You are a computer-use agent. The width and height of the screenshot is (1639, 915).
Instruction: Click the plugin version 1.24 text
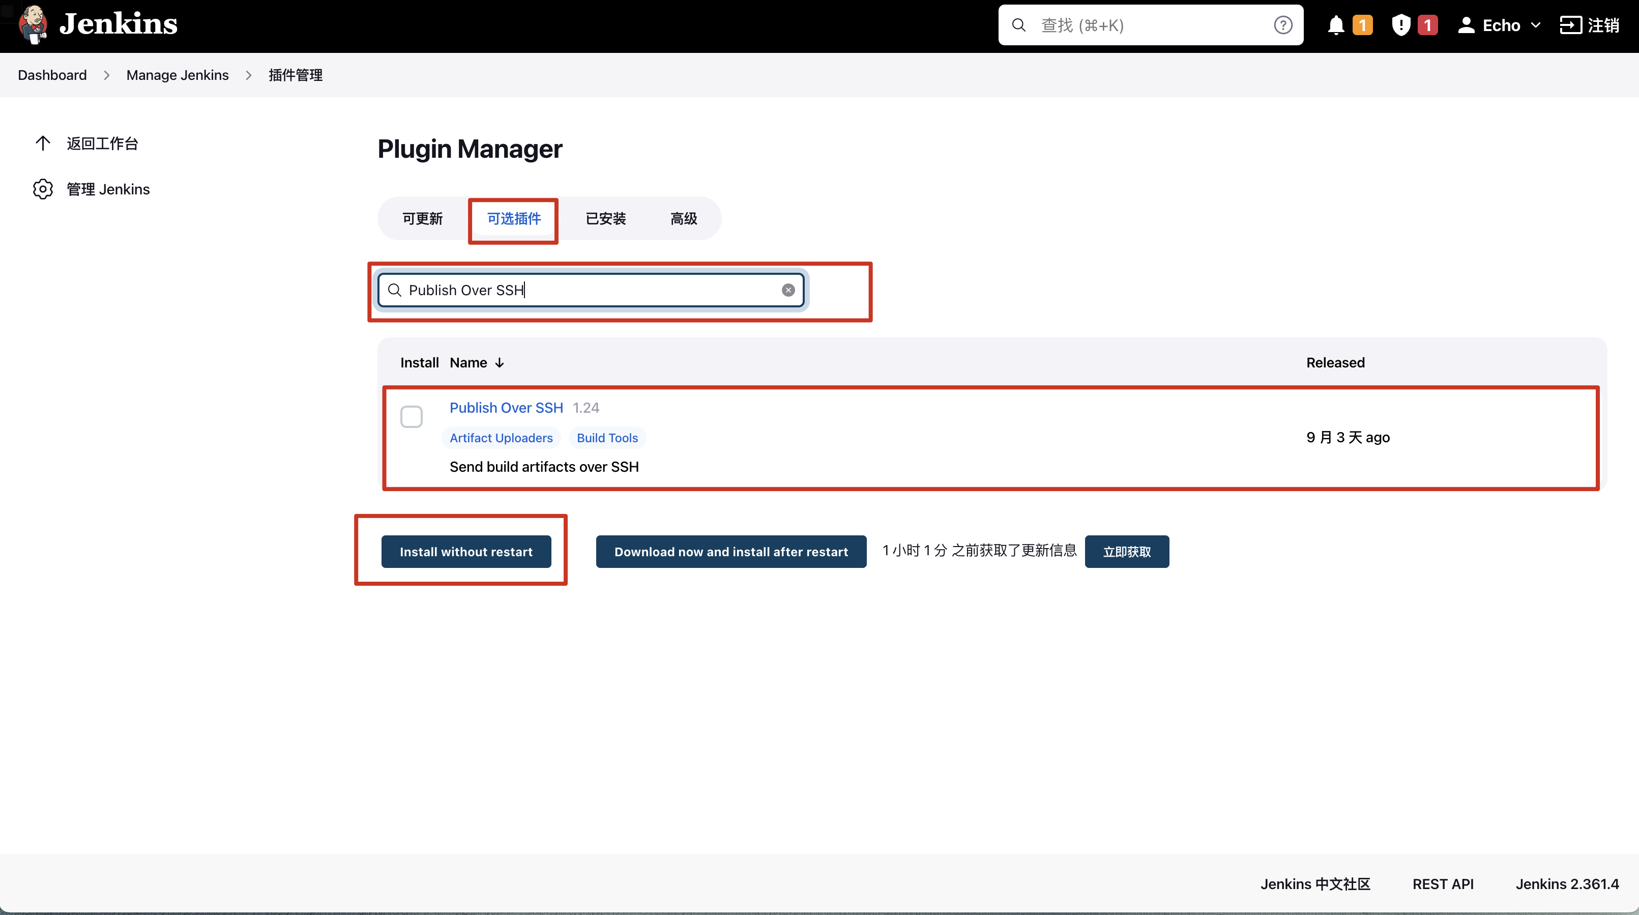click(x=586, y=408)
